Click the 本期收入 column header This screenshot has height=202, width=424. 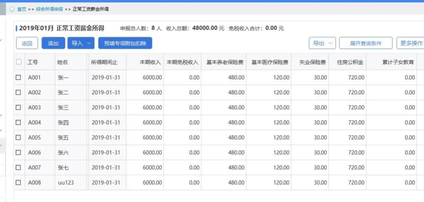click(150, 62)
